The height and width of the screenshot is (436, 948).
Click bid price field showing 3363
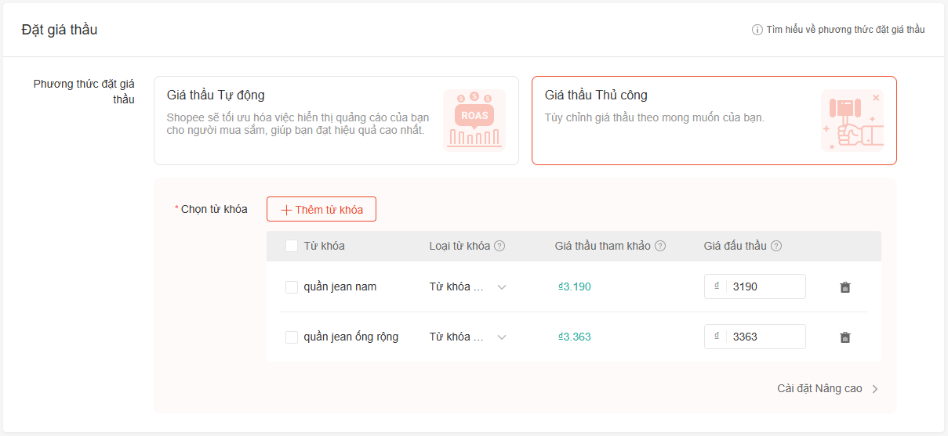point(755,337)
